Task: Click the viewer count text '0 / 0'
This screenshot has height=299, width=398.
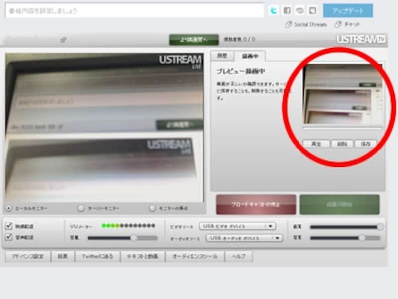Action: coord(249,40)
